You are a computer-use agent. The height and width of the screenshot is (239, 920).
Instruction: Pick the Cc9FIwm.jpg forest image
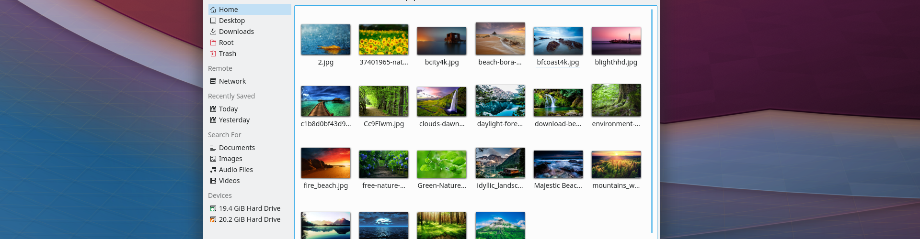point(384,101)
